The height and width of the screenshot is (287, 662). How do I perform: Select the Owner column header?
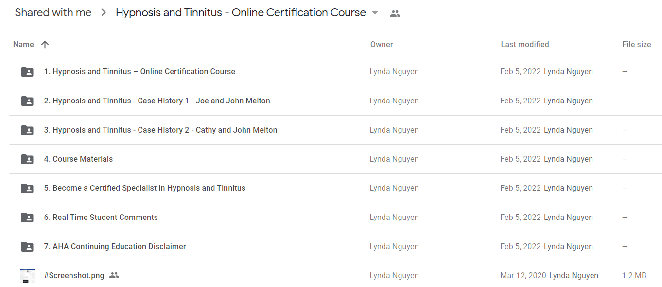(382, 44)
